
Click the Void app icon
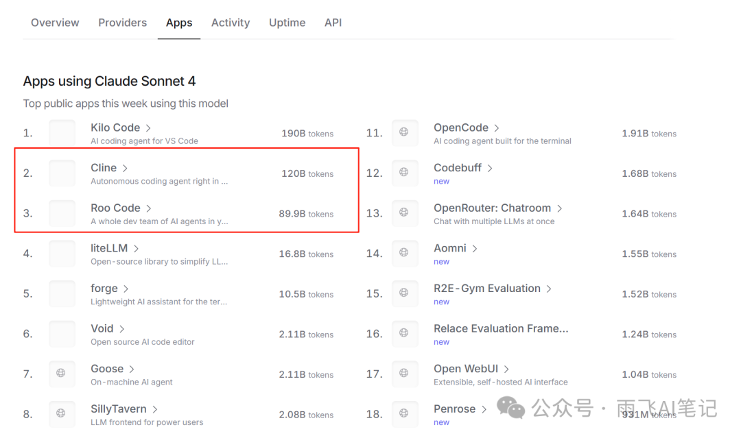tap(62, 333)
